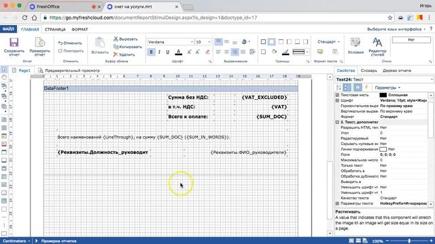Expand Параметры текста property

click(337, 203)
